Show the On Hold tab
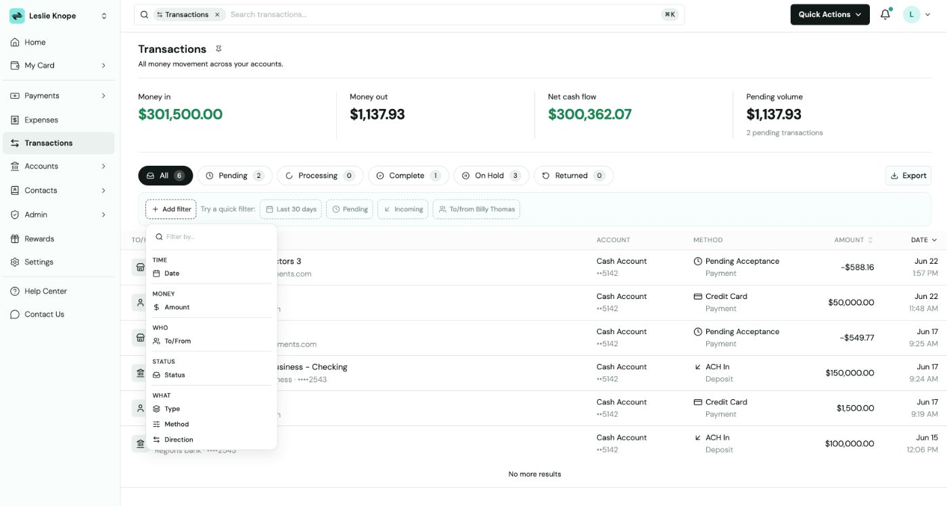Image resolution: width=947 pixels, height=506 pixels. pyautogui.click(x=491, y=176)
